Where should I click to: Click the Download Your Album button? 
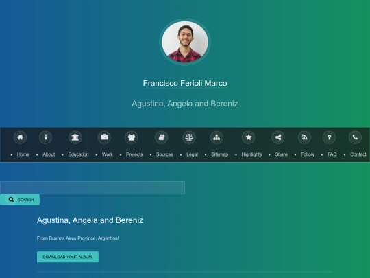pyautogui.click(x=68, y=257)
